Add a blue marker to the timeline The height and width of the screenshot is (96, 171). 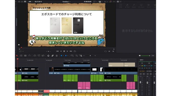66,56
